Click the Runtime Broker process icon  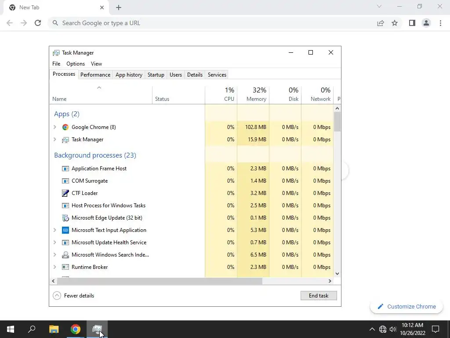point(65,267)
